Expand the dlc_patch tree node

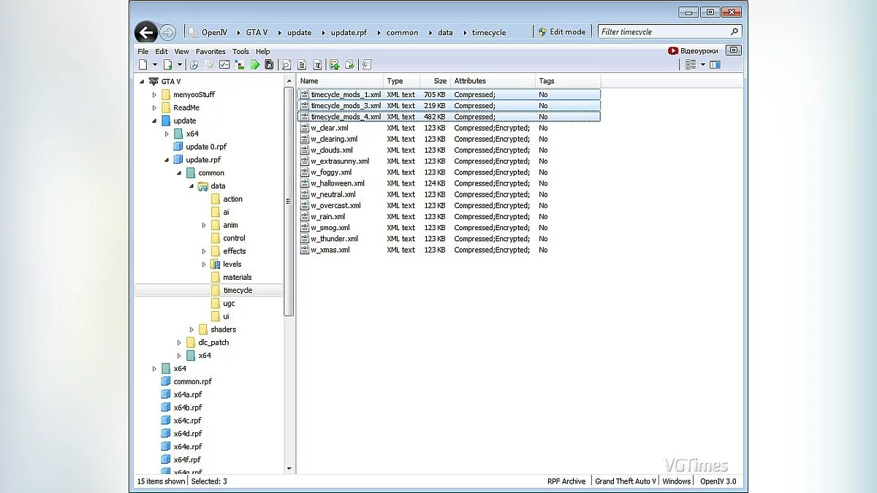coord(179,343)
